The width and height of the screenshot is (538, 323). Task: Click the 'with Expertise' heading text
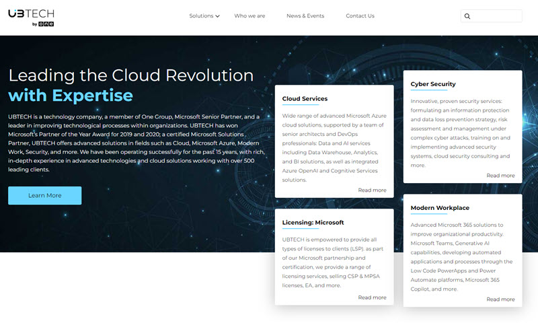click(71, 96)
